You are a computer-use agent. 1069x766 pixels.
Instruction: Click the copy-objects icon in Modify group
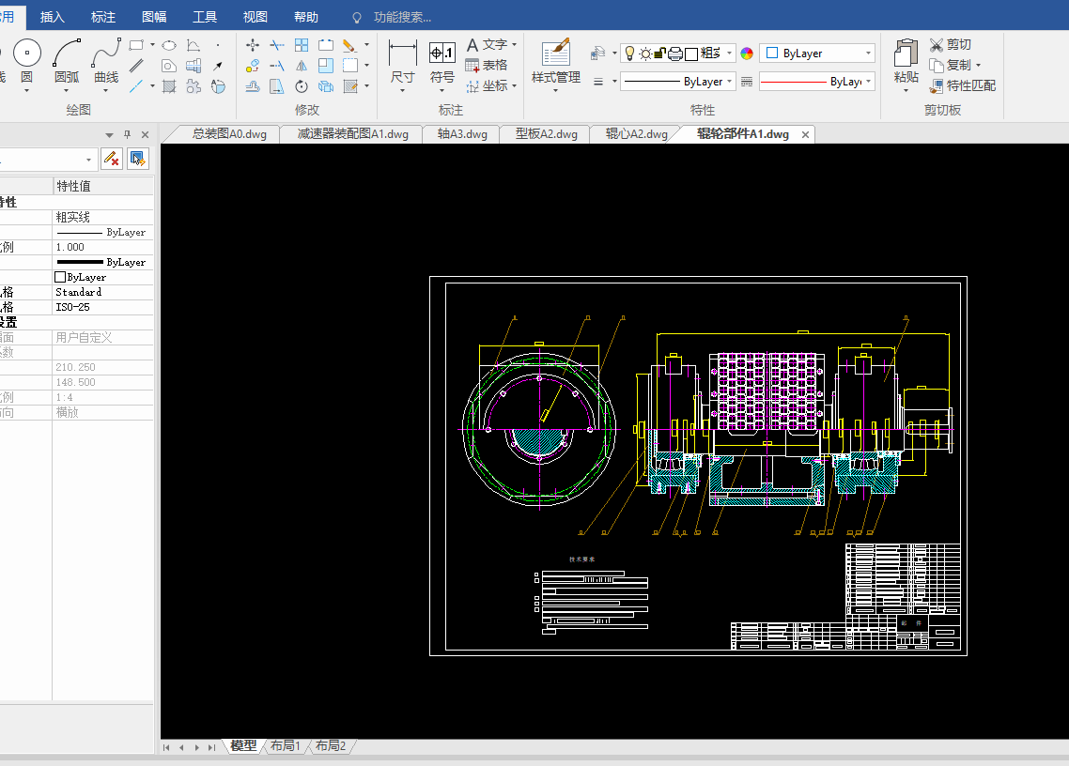pos(253,66)
